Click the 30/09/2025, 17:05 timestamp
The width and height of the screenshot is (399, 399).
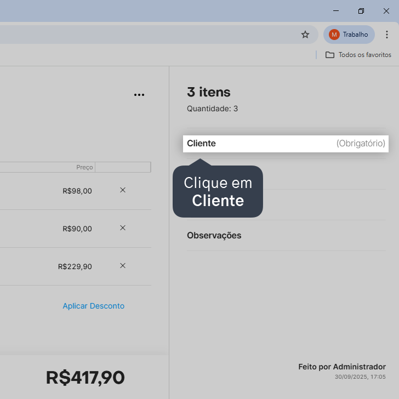(360, 377)
